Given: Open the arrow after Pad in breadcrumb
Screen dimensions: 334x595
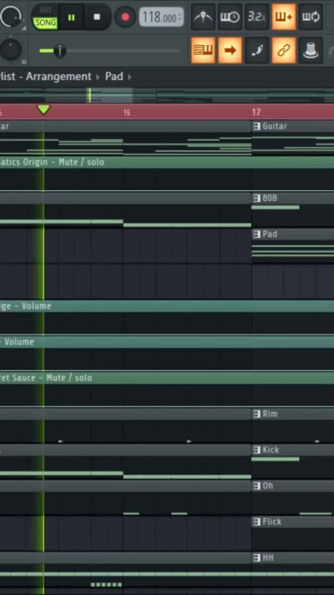Looking at the screenshot, I should 129,77.
